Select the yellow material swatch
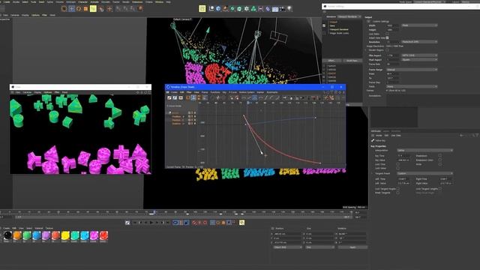 click(x=65, y=235)
